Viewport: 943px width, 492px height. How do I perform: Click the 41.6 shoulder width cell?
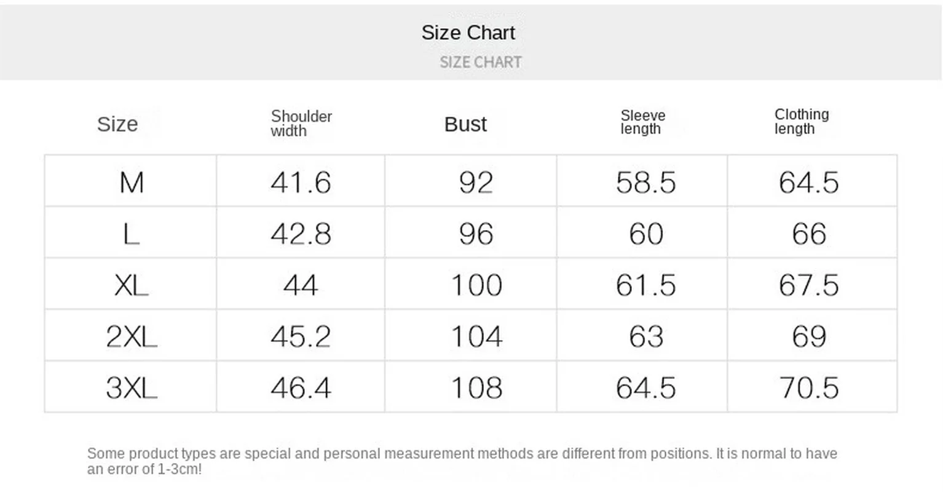301,183
